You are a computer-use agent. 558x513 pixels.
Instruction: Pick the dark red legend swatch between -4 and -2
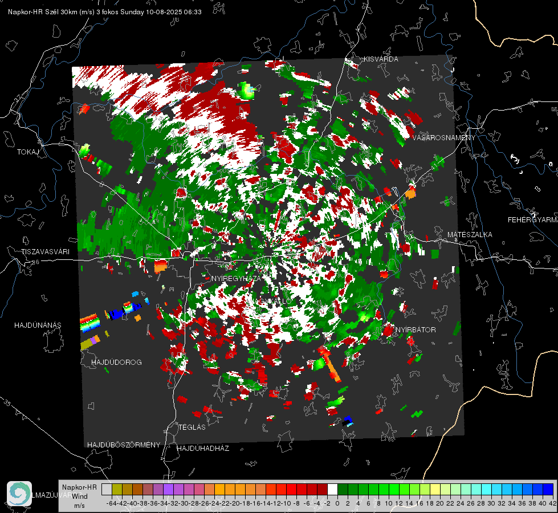tap(322, 490)
